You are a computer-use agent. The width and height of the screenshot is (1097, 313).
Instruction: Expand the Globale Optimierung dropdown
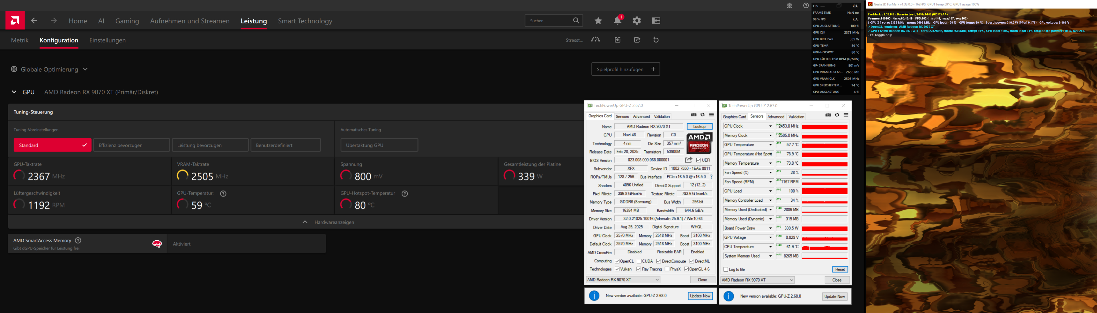click(85, 69)
